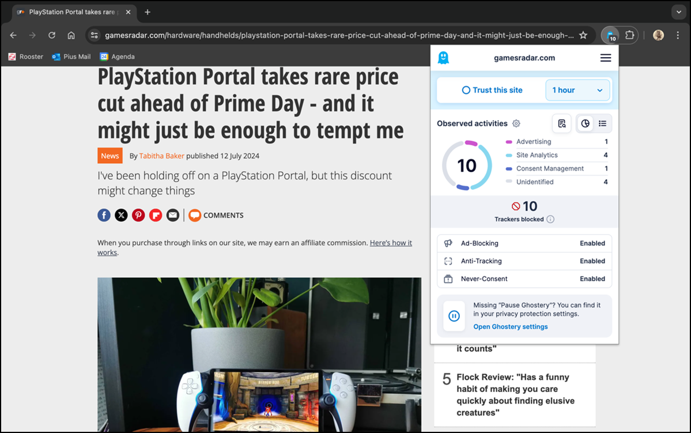Open author Tabitha Baker's page
This screenshot has height=433, width=691.
[162, 156]
